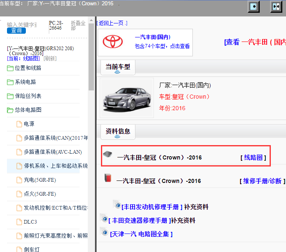The width and height of the screenshot is (286, 252).
Task: Click the icon before 天津一汽 电路图全集
Action: click(x=104, y=232)
